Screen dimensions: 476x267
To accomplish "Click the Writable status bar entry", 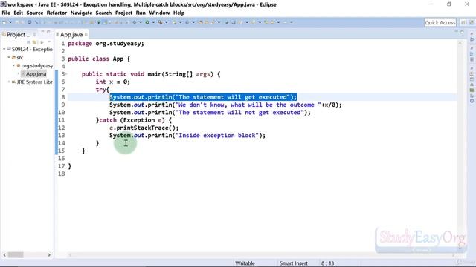I will 245,263.
